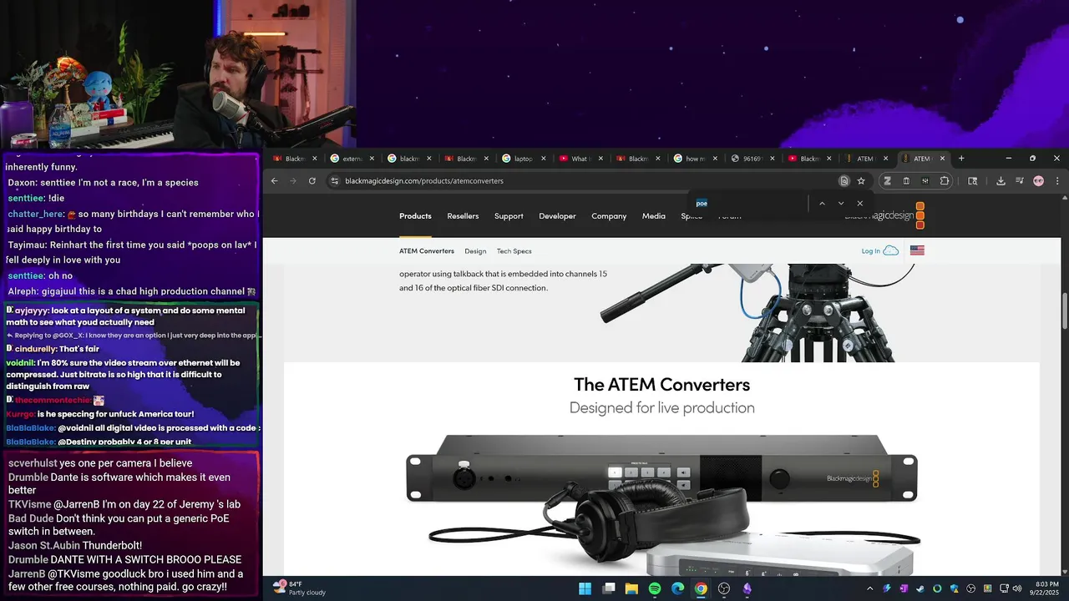Open the Chrome three-dot menu

pos(1057,181)
